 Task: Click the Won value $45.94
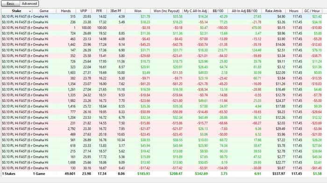point(145,146)
